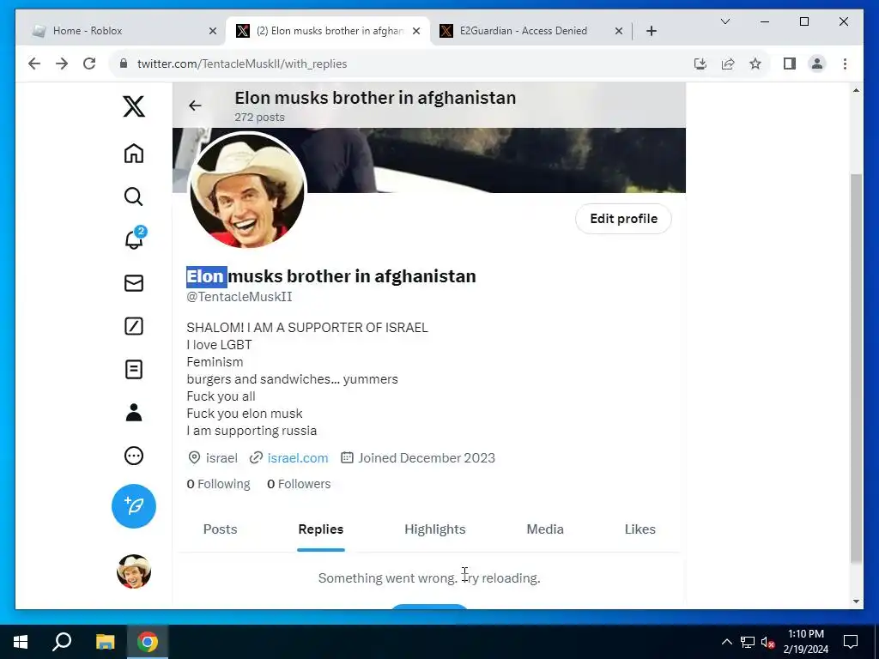
Task: Open File Explorer from taskbar
Action: coord(105,642)
